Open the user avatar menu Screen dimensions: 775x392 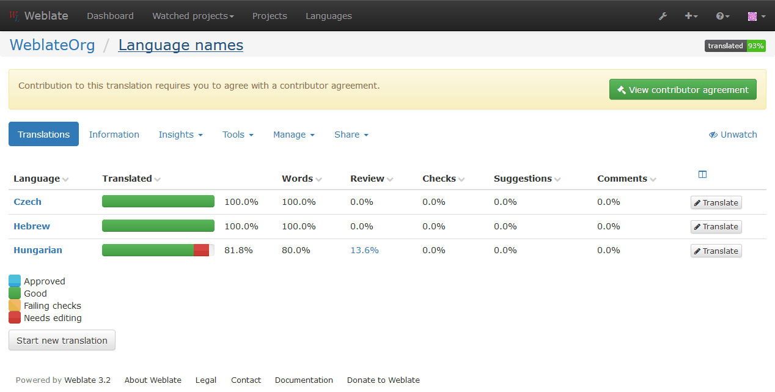click(x=757, y=16)
